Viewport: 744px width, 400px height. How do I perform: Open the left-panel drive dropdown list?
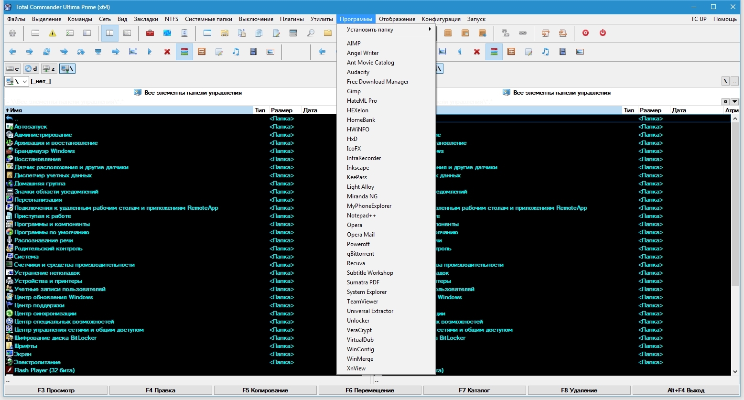point(17,81)
